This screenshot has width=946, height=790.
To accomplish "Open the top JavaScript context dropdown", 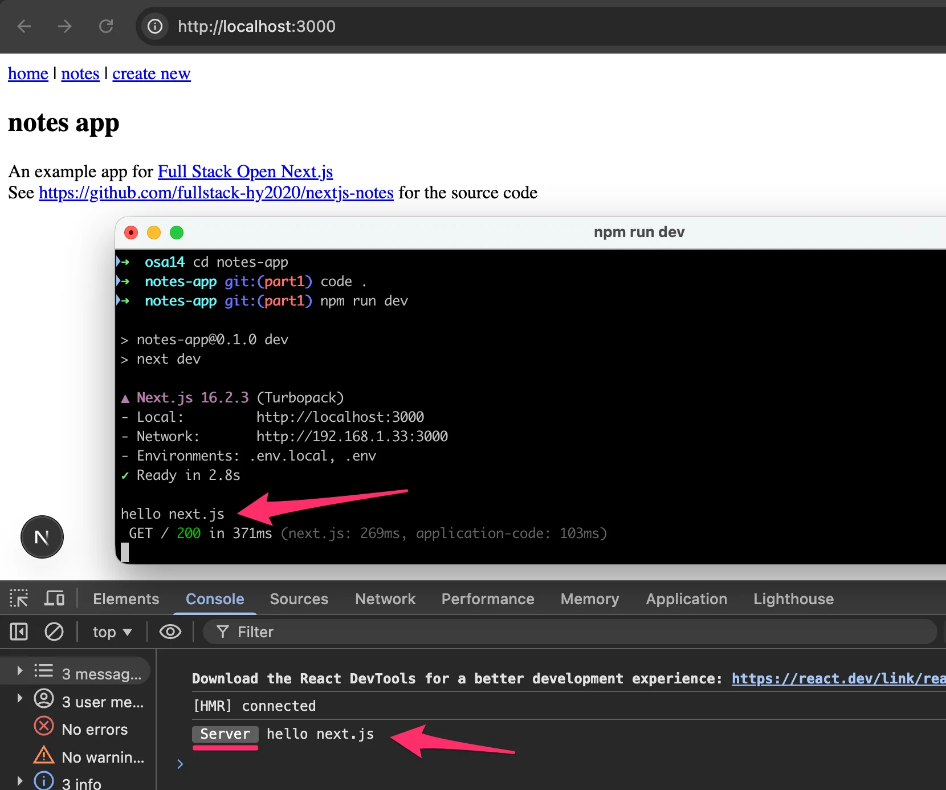I will pyautogui.click(x=112, y=632).
